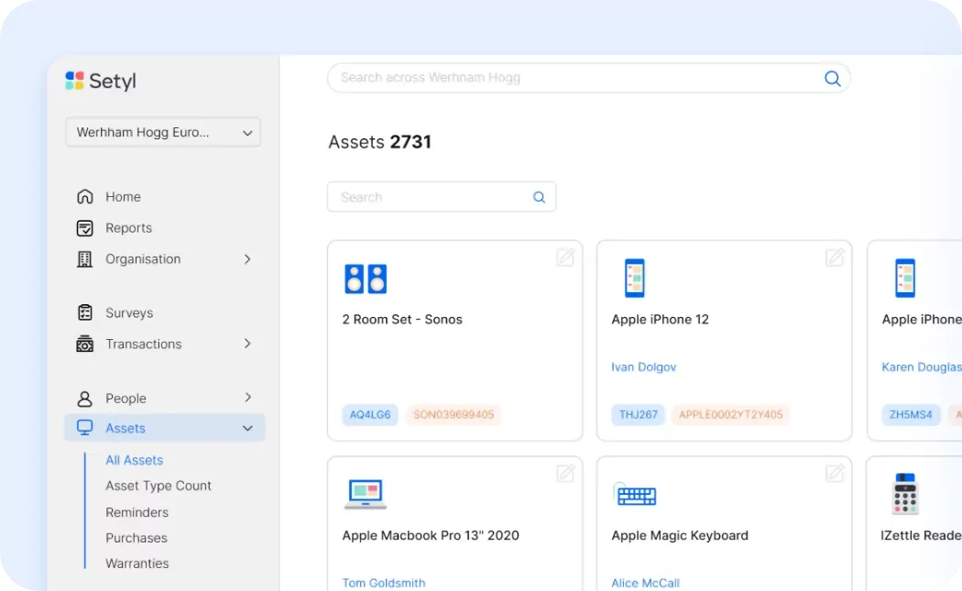Collapse the Assets menu chevron
The height and width of the screenshot is (591, 962).
tap(247, 428)
